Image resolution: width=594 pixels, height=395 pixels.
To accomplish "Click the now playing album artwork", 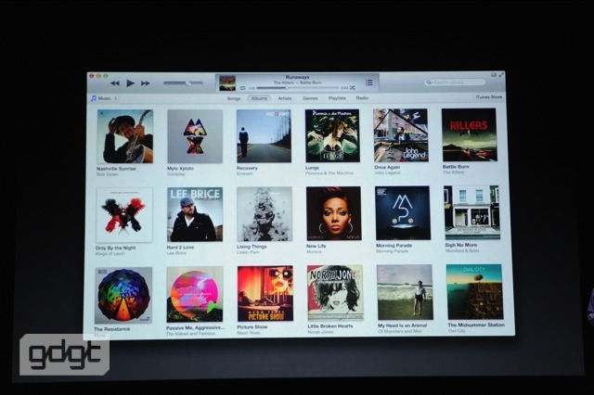I will [227, 83].
